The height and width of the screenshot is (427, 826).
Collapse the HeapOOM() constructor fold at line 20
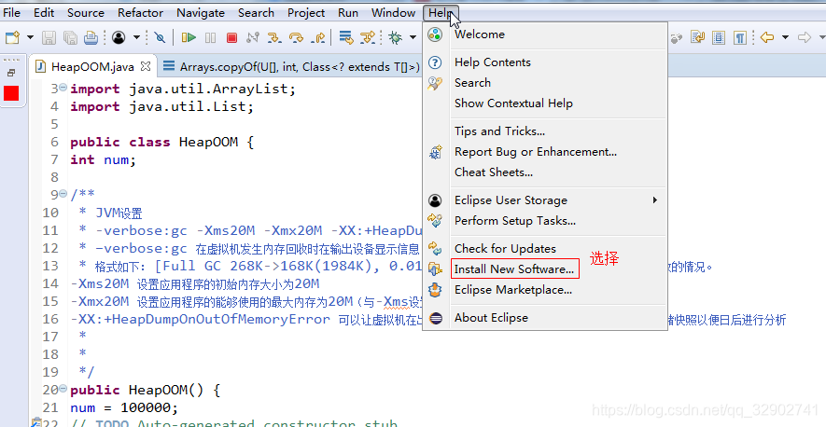click(x=63, y=389)
